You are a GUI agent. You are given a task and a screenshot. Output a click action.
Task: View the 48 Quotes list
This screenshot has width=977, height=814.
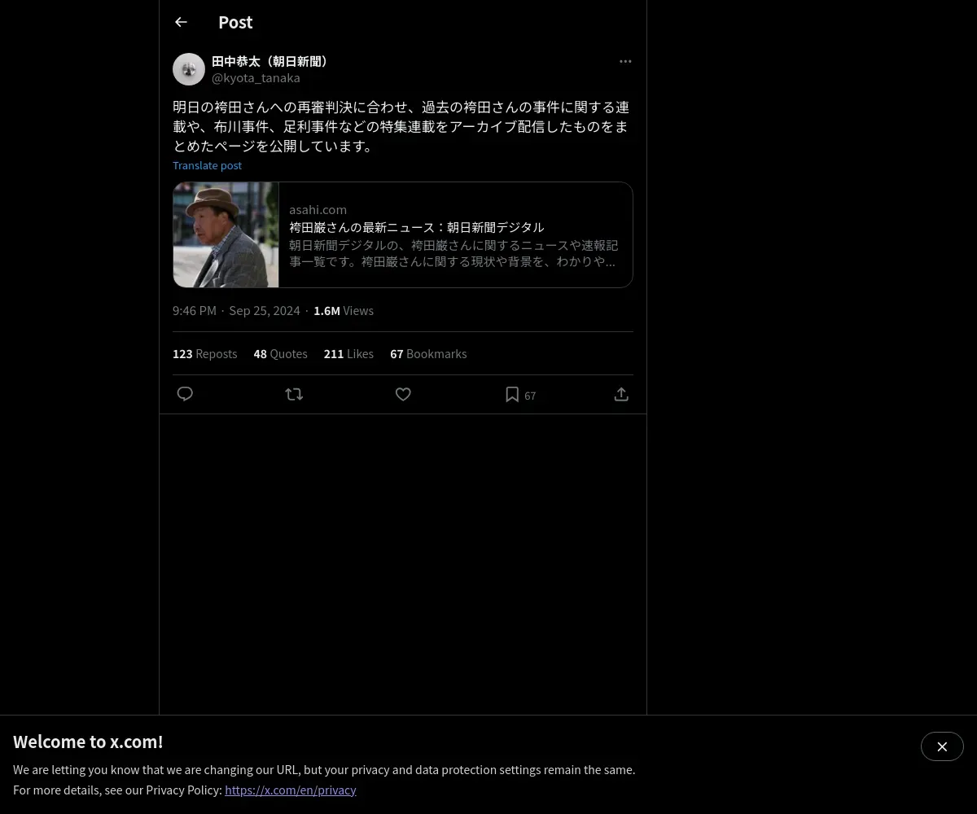coord(280,353)
